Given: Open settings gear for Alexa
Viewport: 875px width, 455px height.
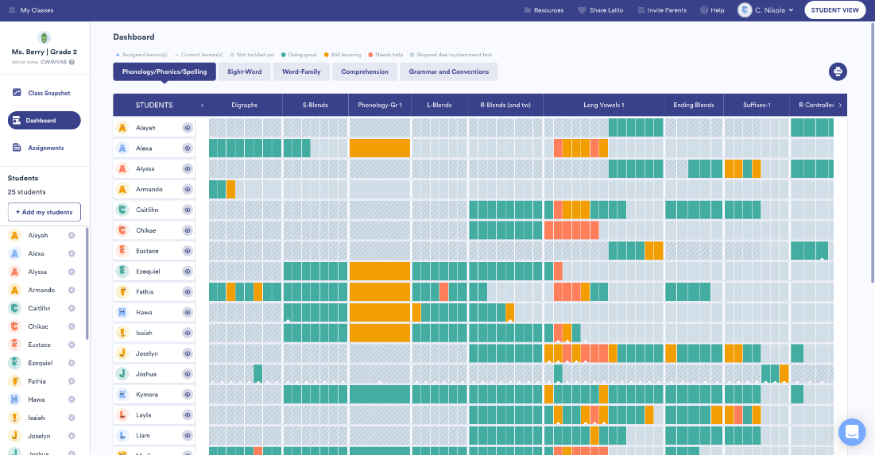Looking at the screenshot, I should (x=72, y=254).
